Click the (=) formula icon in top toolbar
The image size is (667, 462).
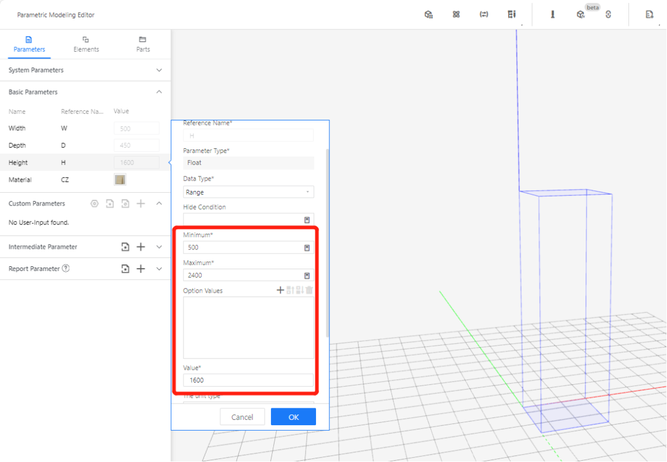tap(483, 14)
